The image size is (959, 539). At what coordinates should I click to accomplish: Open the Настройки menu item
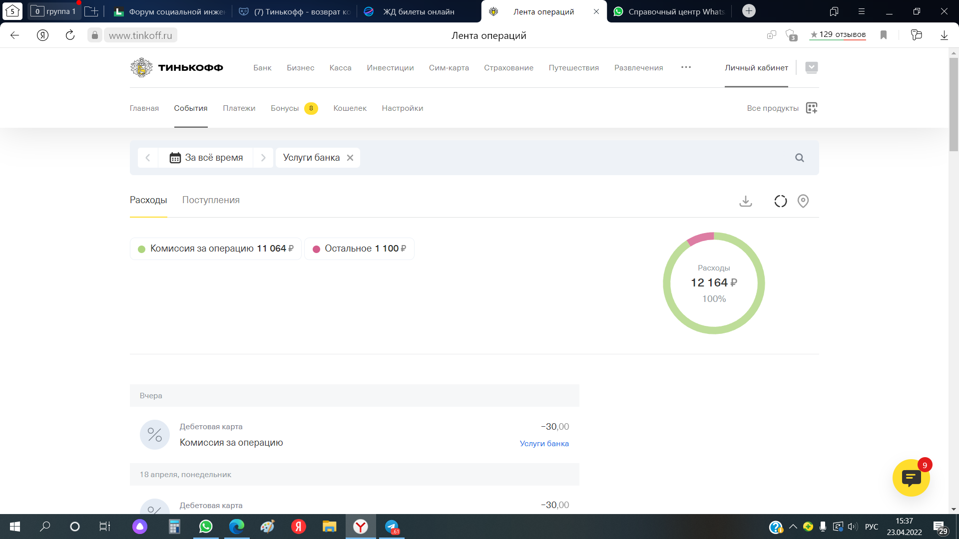tap(402, 108)
